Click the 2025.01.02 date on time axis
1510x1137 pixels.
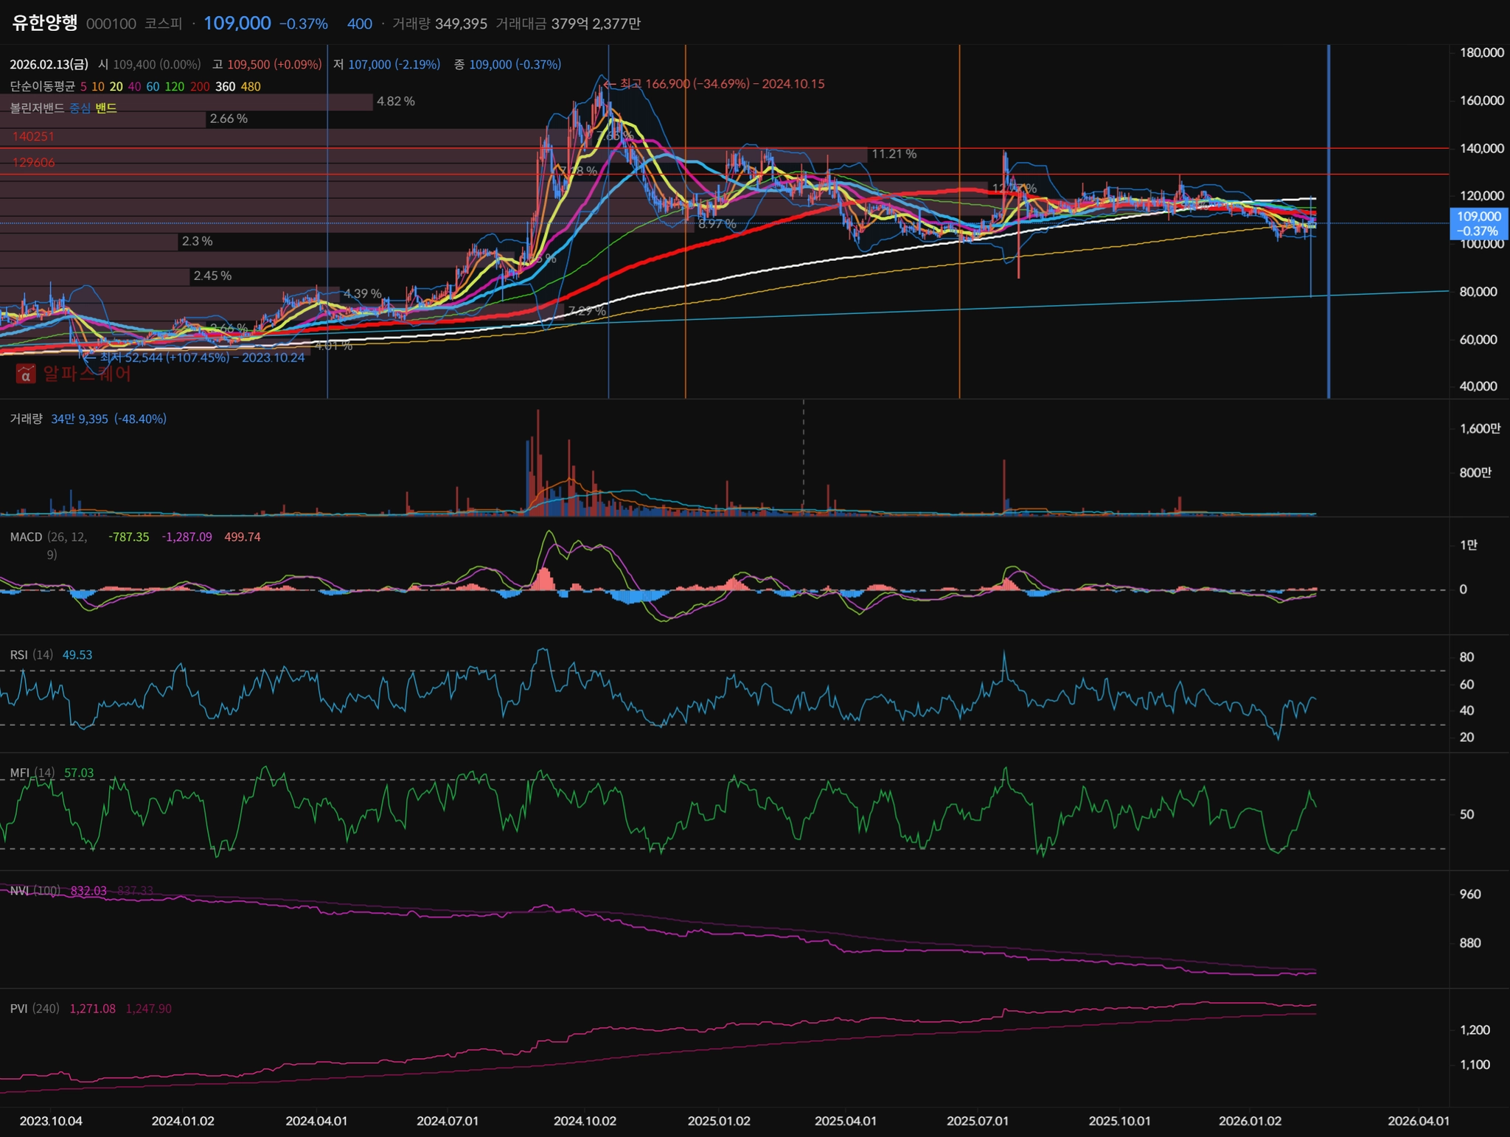[718, 1121]
